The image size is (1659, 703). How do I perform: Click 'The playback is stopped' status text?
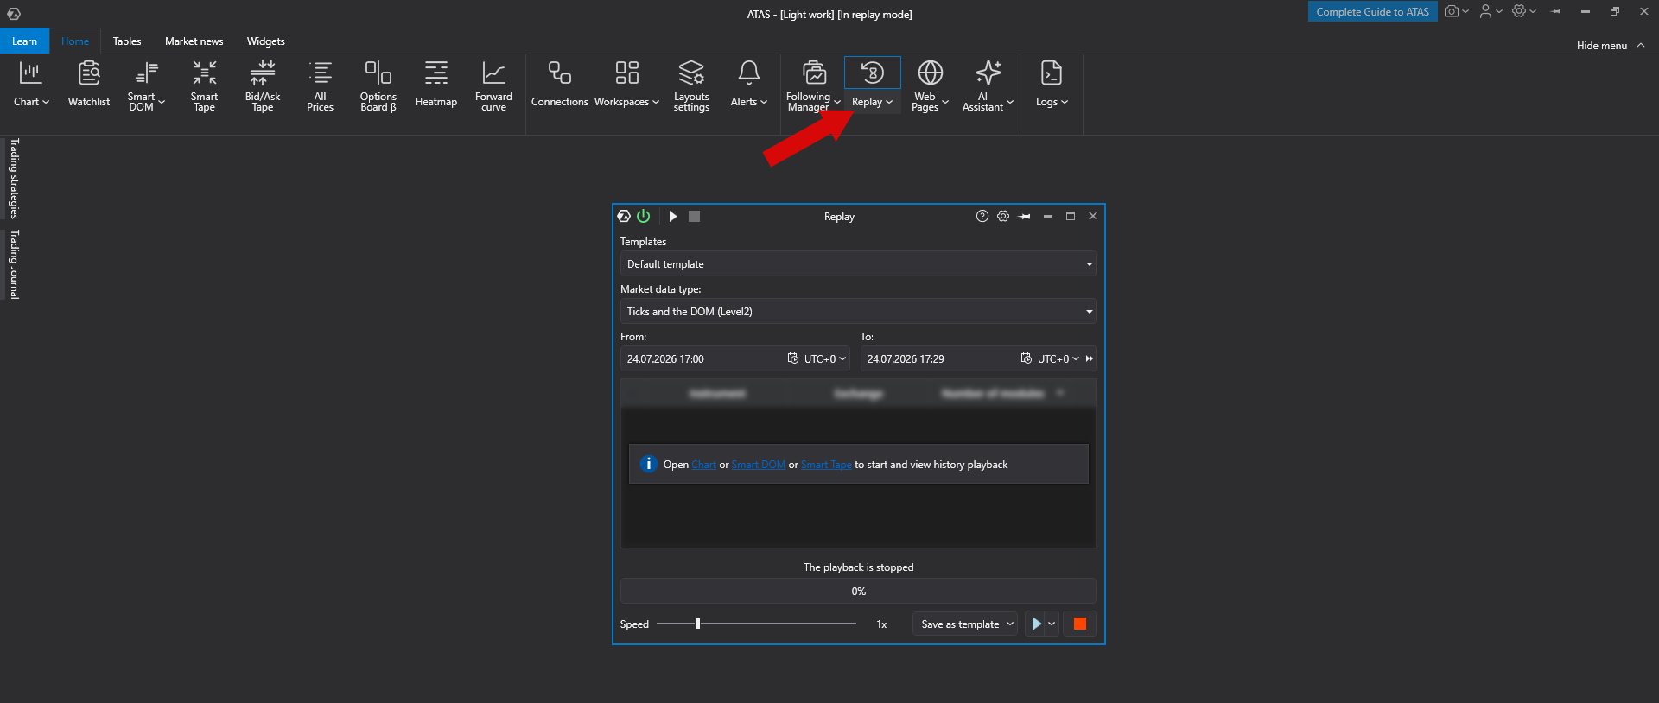point(858,567)
